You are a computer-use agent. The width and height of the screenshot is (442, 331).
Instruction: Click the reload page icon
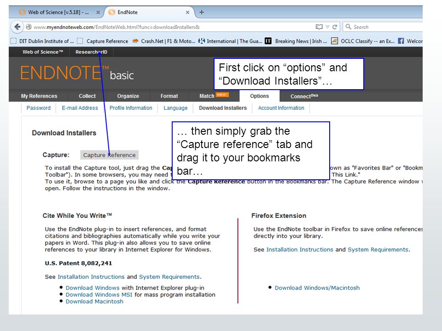pos(335,27)
